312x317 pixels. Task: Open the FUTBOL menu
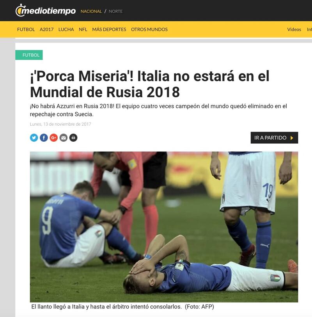[26, 29]
